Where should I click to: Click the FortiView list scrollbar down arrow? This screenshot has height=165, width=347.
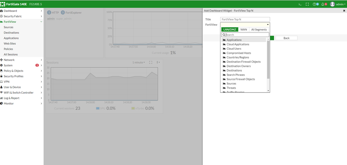pos(268,91)
